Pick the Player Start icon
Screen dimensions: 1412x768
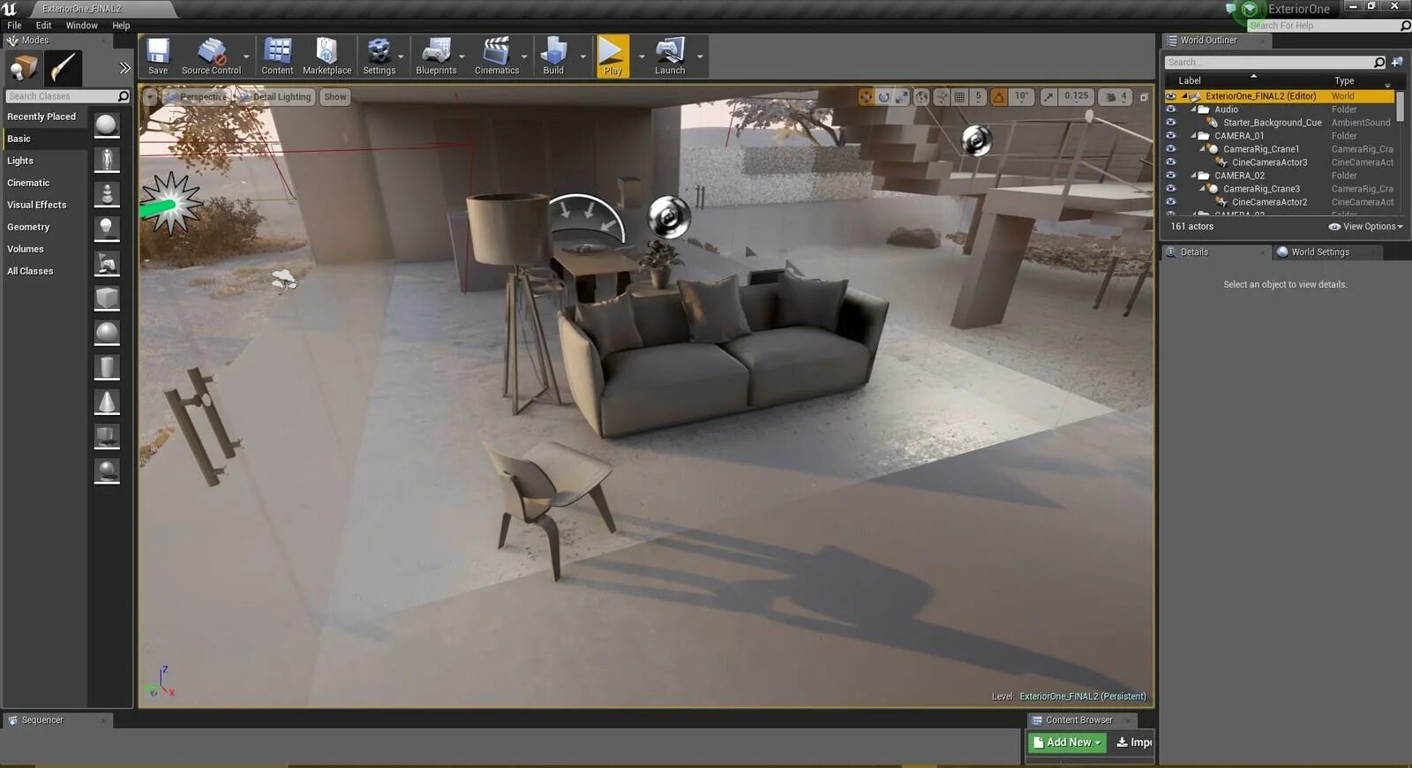(107, 263)
